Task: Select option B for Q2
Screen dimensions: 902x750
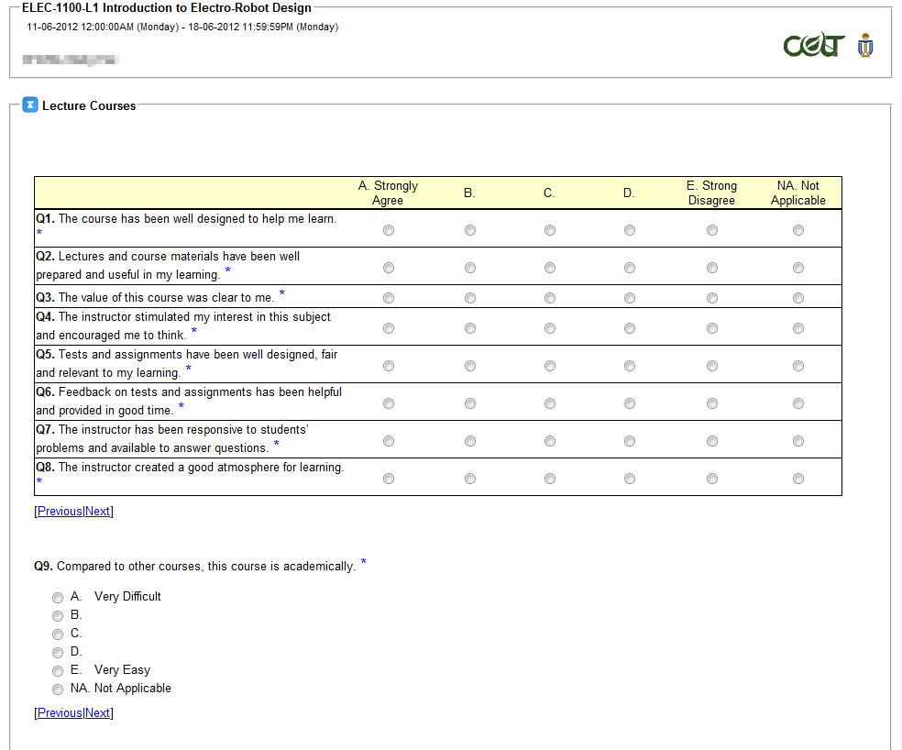Action: 470,269
